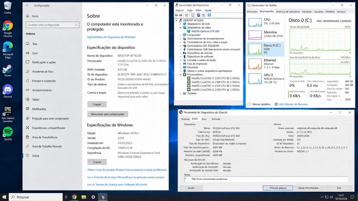This screenshot has height=201, width=358.
Task: Open Google Chrome from the desktop
Action: tap(8, 29)
